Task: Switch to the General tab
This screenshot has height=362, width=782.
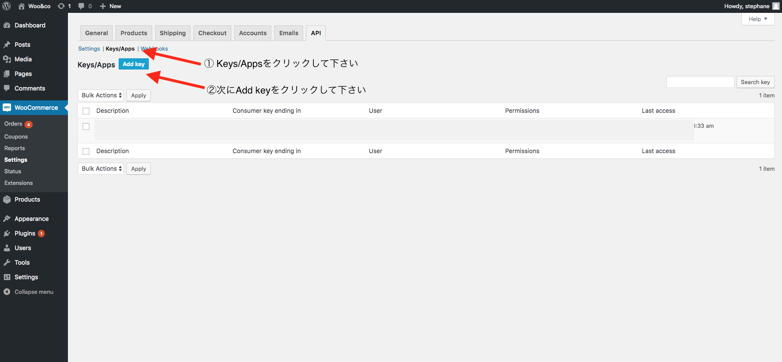Action: [97, 33]
